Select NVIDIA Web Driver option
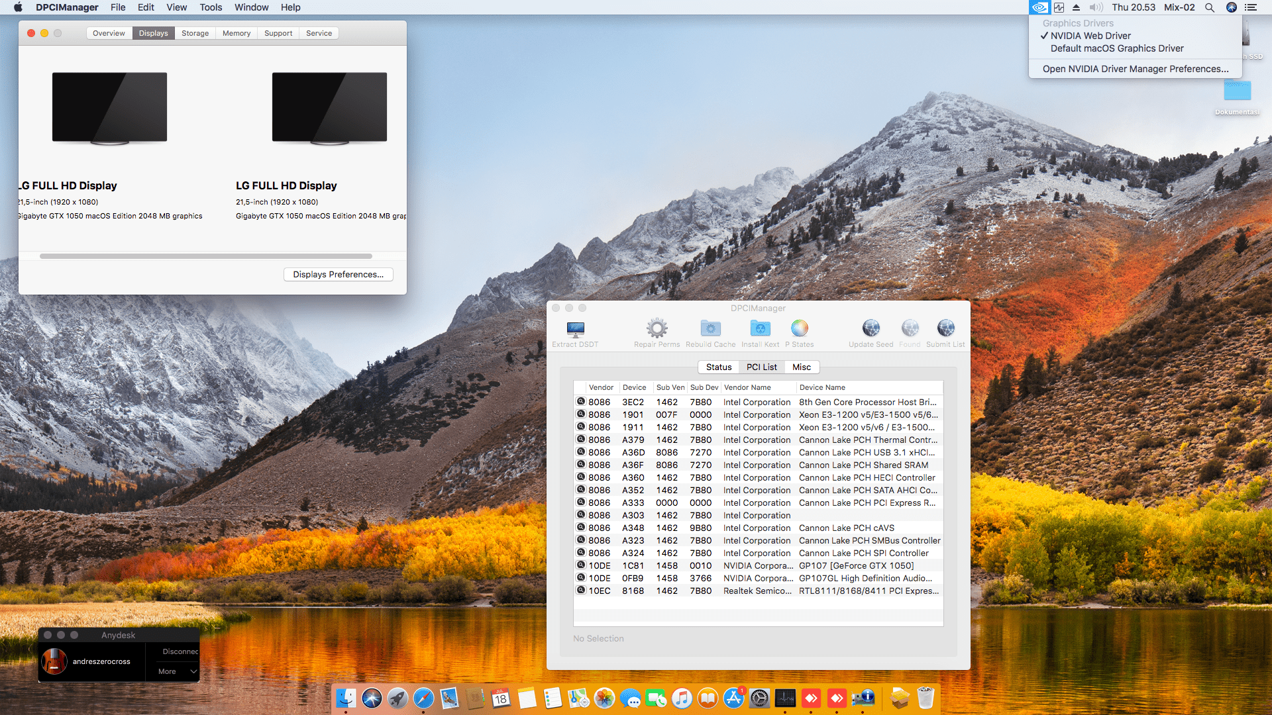The image size is (1272, 715). tap(1090, 36)
